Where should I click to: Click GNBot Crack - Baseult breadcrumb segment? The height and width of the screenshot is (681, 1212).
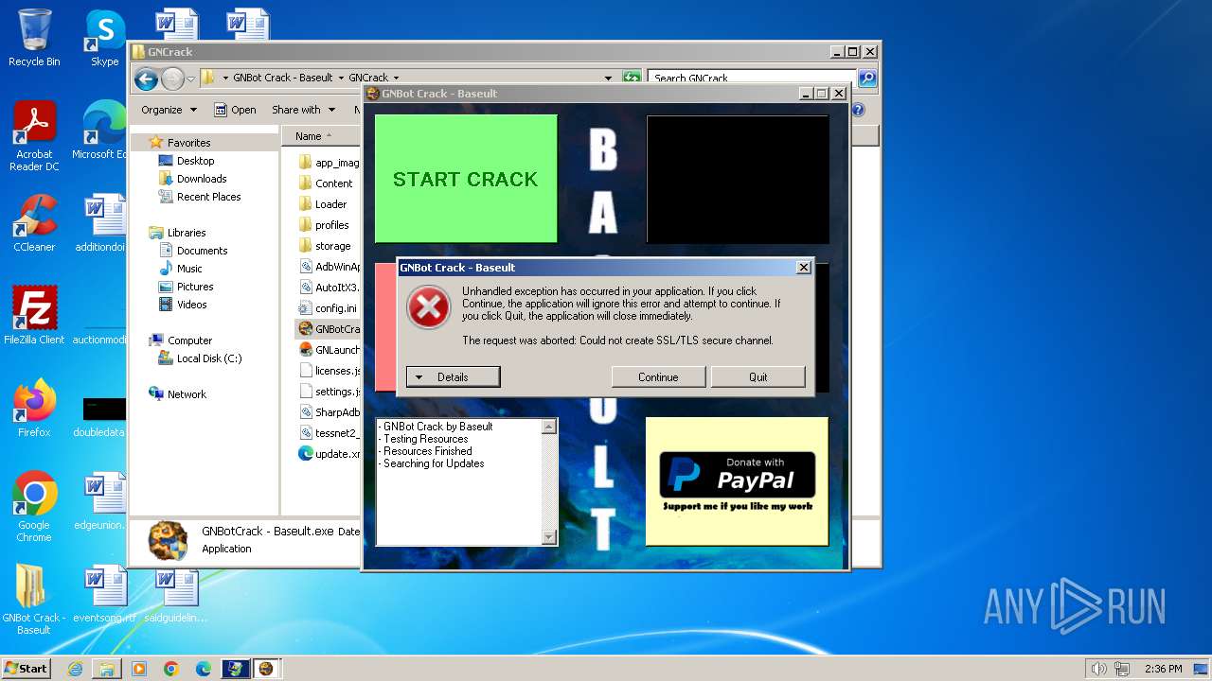(x=282, y=78)
